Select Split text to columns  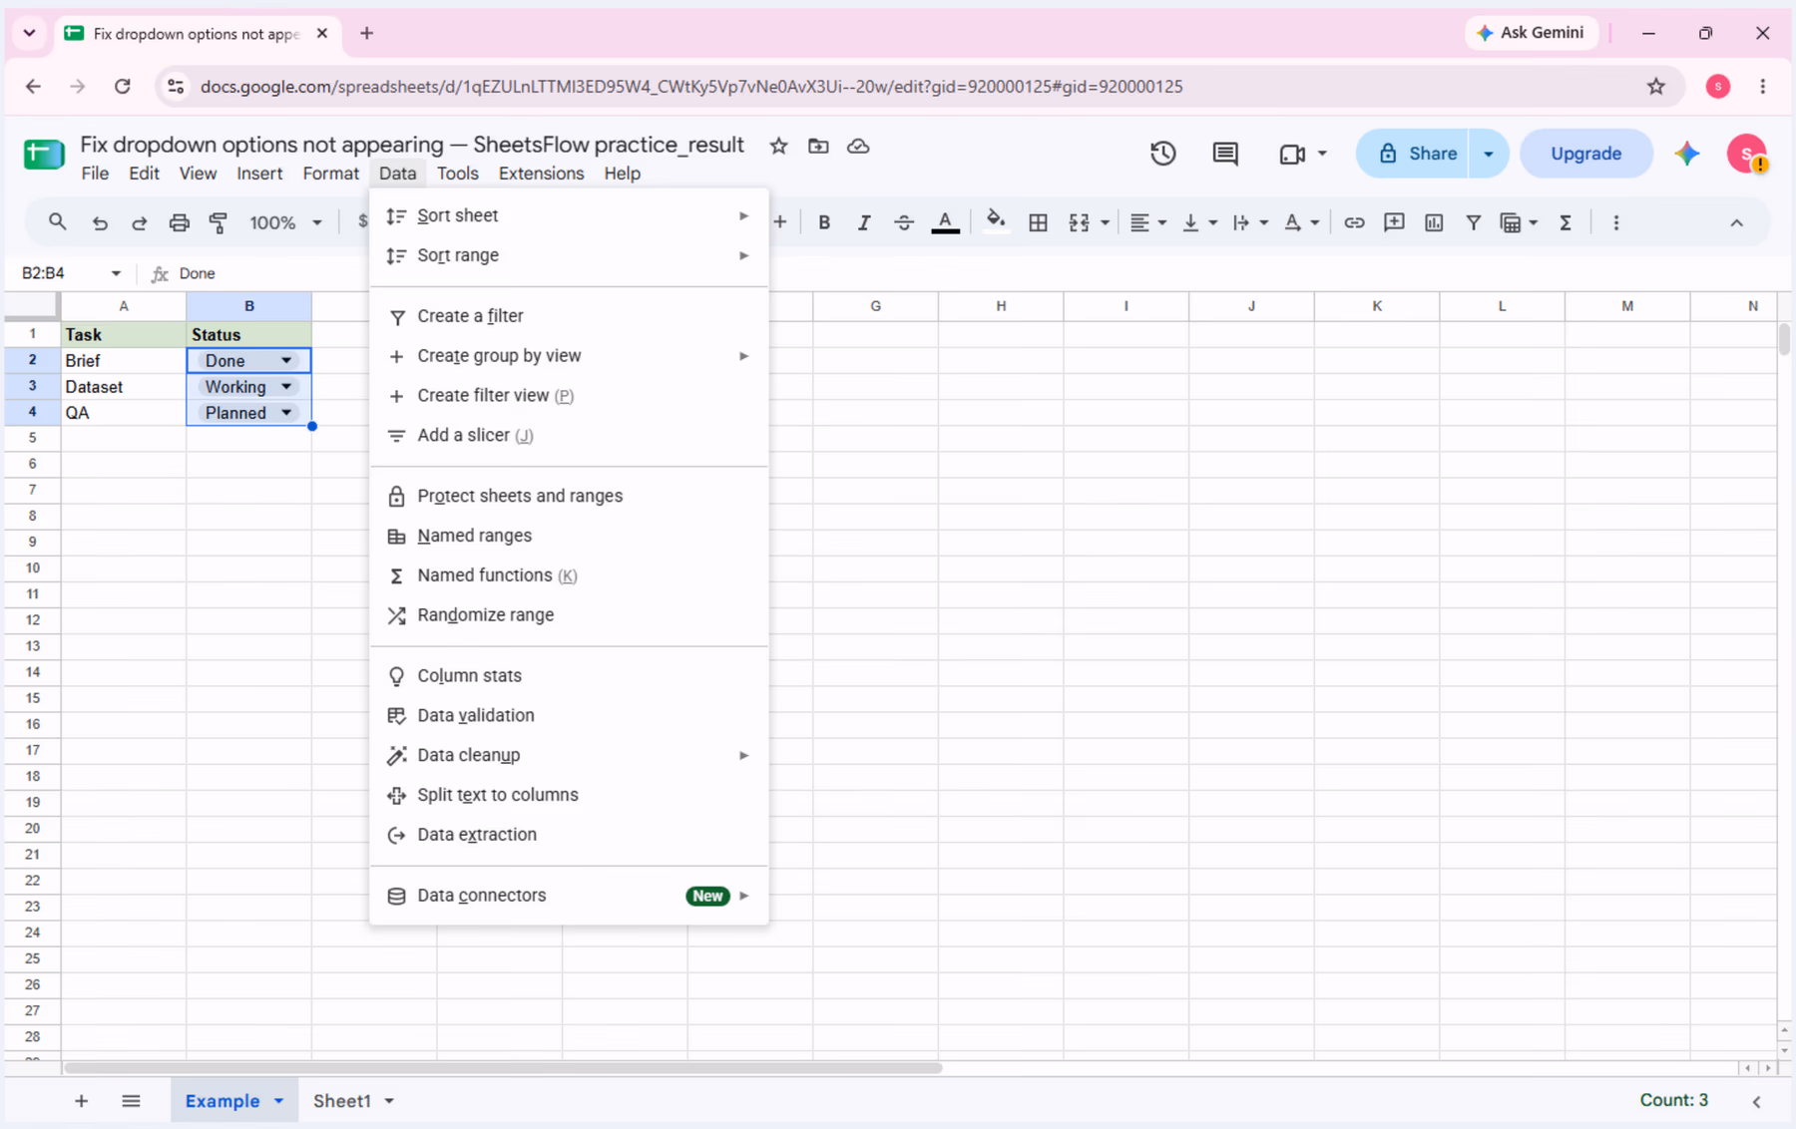pyautogui.click(x=569, y=795)
